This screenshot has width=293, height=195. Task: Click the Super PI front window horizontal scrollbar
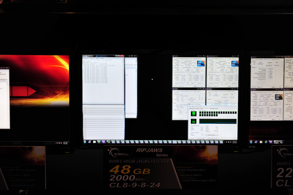(x=103, y=103)
